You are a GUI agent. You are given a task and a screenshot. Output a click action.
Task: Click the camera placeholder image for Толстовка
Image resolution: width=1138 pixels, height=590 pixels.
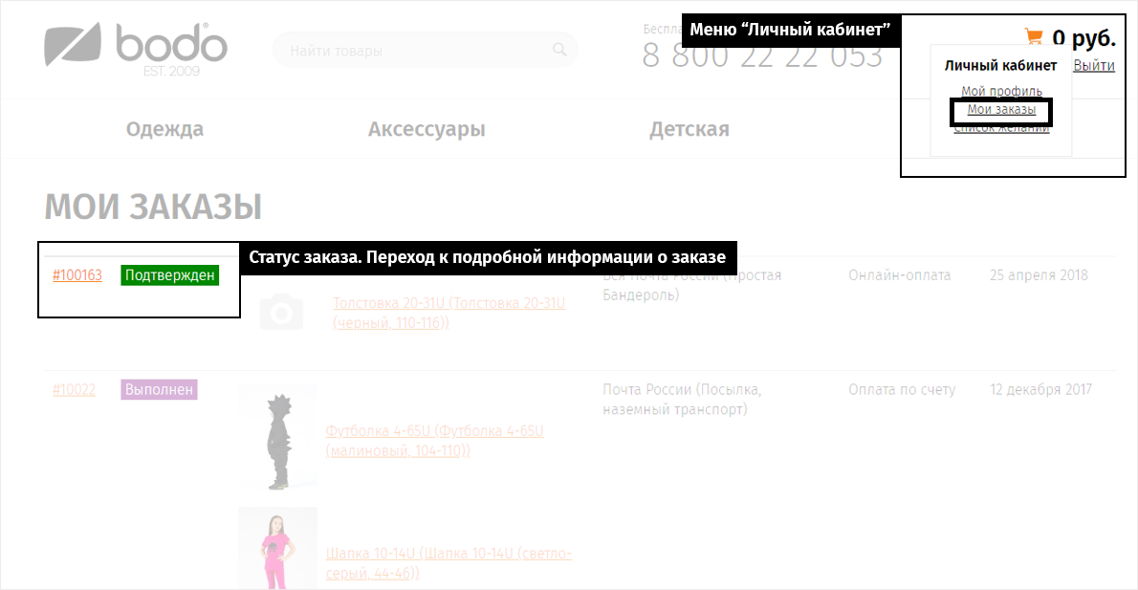pos(281,312)
